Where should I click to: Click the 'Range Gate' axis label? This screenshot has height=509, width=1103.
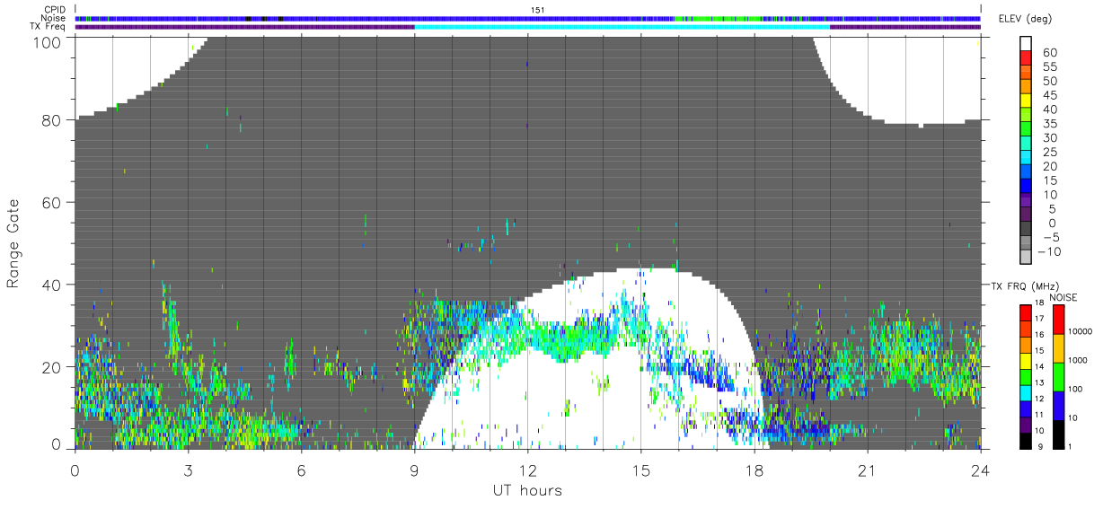coord(14,243)
